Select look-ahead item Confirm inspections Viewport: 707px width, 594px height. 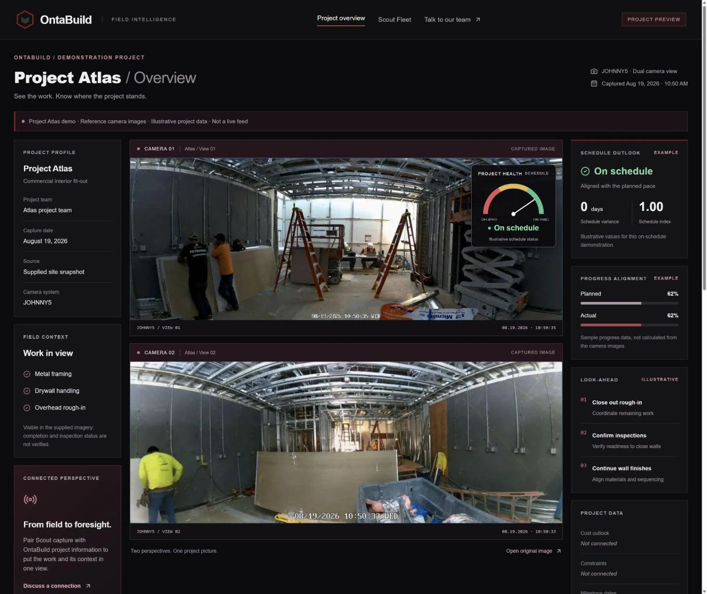click(629, 440)
